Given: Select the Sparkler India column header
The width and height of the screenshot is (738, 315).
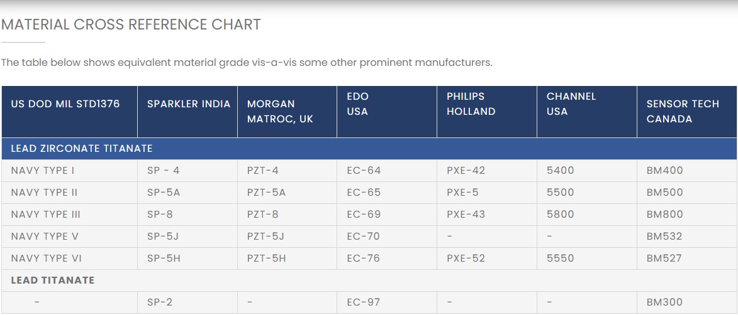Looking at the screenshot, I should 189,104.
